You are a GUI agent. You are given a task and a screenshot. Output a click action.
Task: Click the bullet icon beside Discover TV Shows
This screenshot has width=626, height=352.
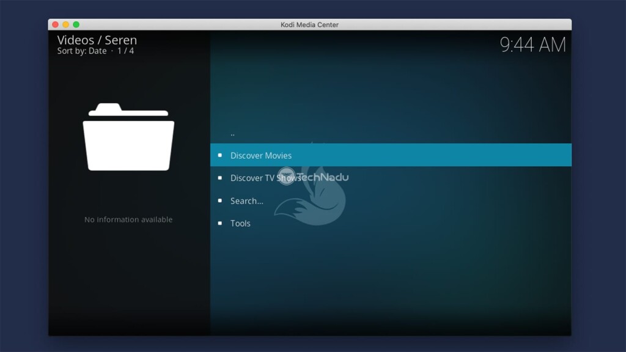pos(220,178)
